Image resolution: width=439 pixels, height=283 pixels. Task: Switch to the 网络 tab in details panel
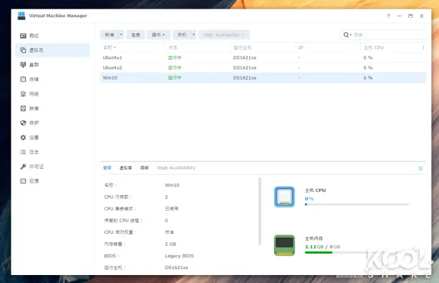144,168
